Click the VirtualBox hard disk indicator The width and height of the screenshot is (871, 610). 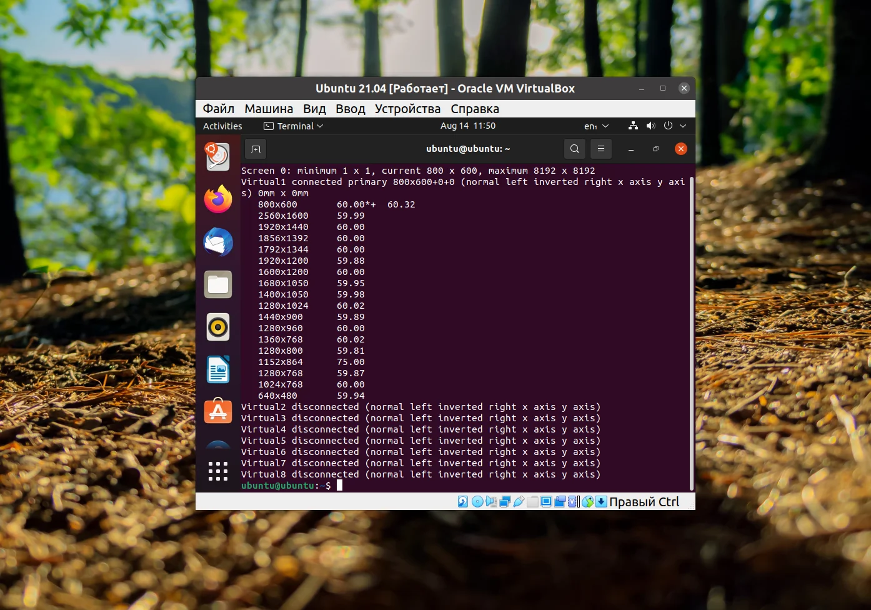[463, 501]
